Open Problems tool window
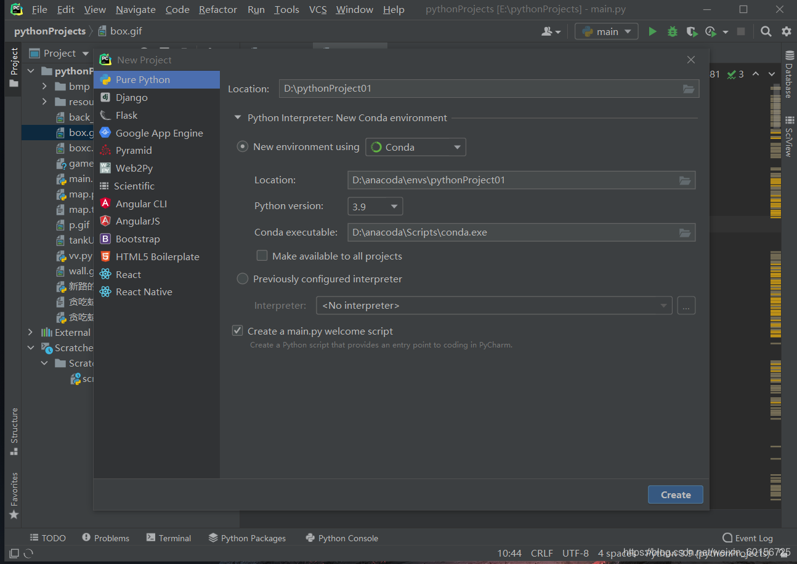797x564 pixels. 105,538
